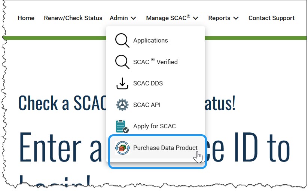Open Renew/Check Status in the navigation bar

[73, 18]
